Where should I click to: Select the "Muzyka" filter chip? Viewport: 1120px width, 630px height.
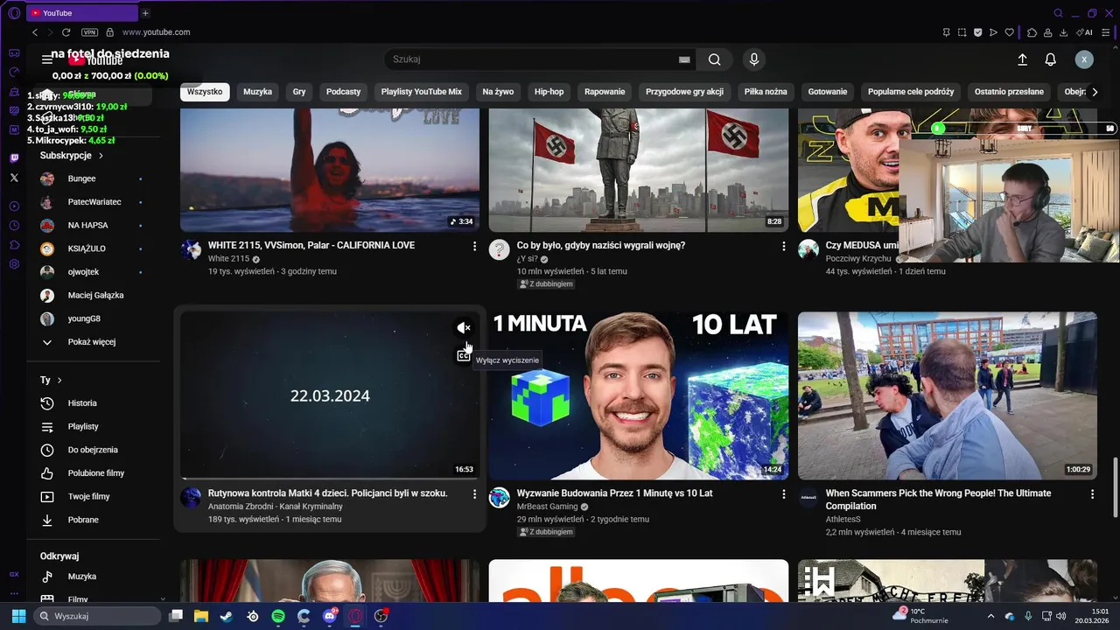(x=257, y=92)
